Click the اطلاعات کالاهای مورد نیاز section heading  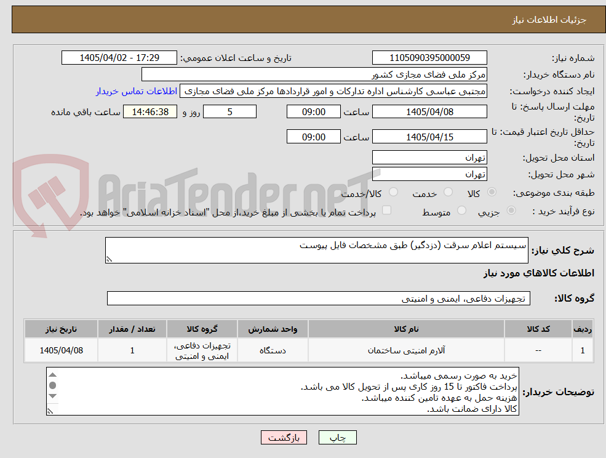pos(539,273)
